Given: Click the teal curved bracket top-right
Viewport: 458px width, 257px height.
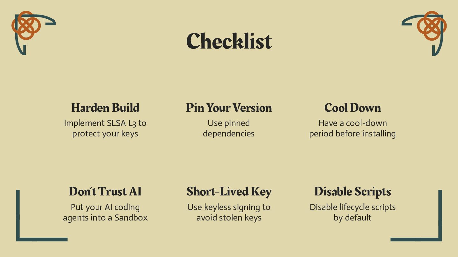Looking at the screenshot, I should click(422, 35).
